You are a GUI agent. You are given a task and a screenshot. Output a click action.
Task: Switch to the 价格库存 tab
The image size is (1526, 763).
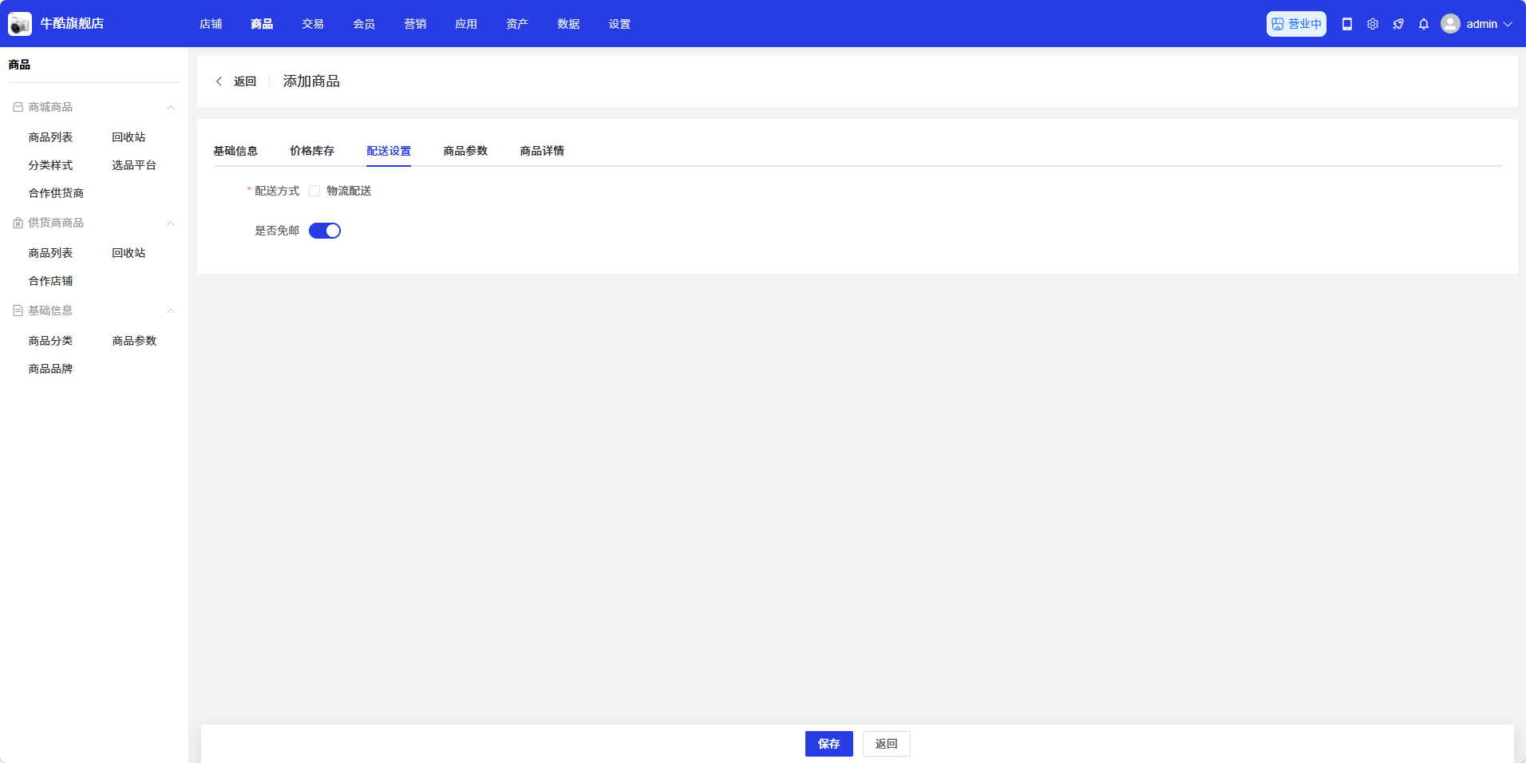312,151
